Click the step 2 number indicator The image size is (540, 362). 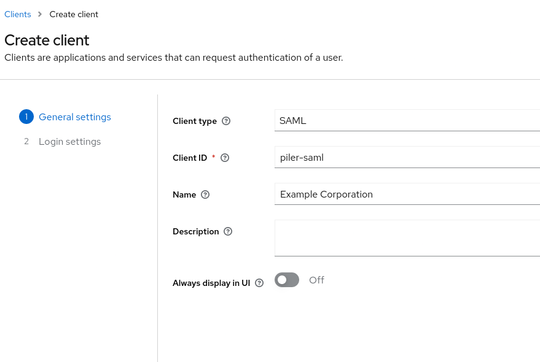tap(26, 141)
